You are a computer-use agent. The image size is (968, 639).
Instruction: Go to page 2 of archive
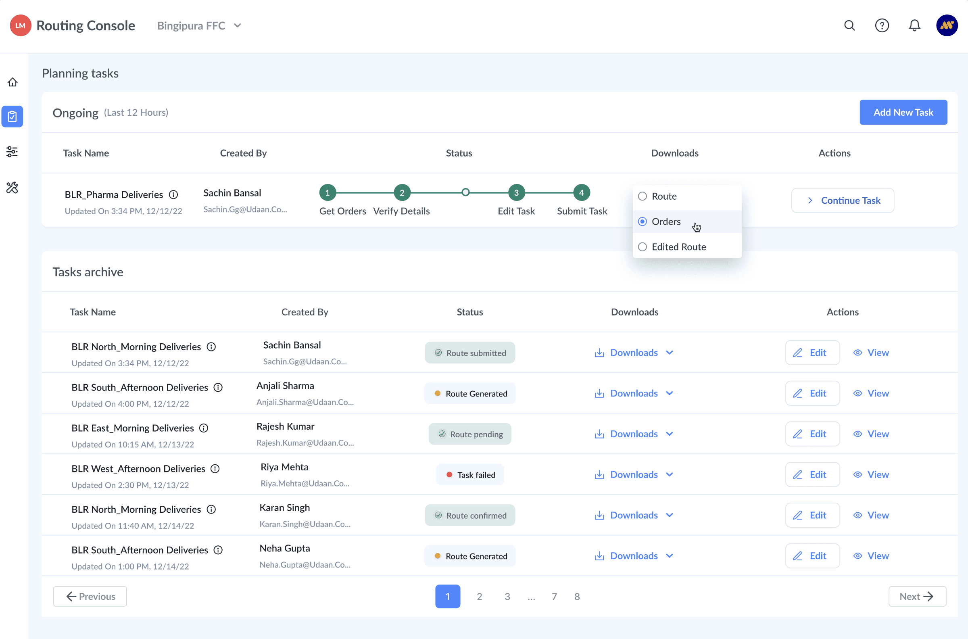pos(480,597)
